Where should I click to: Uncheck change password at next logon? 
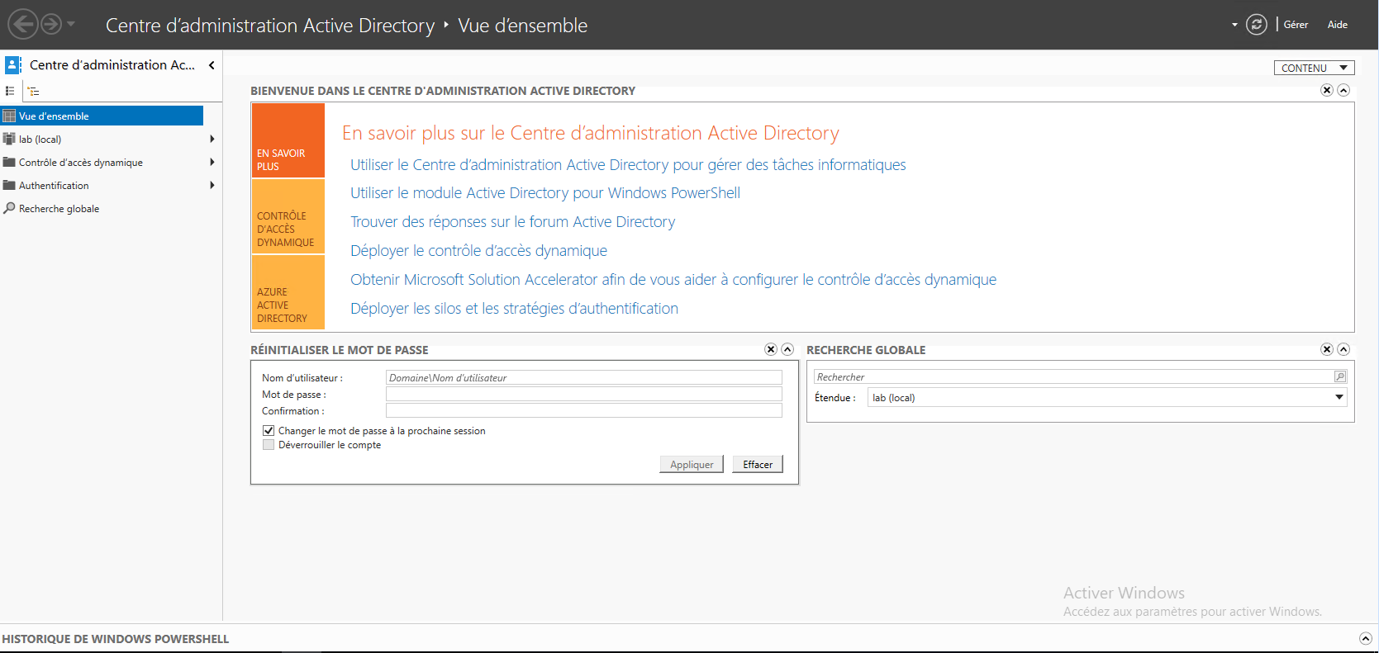(269, 430)
